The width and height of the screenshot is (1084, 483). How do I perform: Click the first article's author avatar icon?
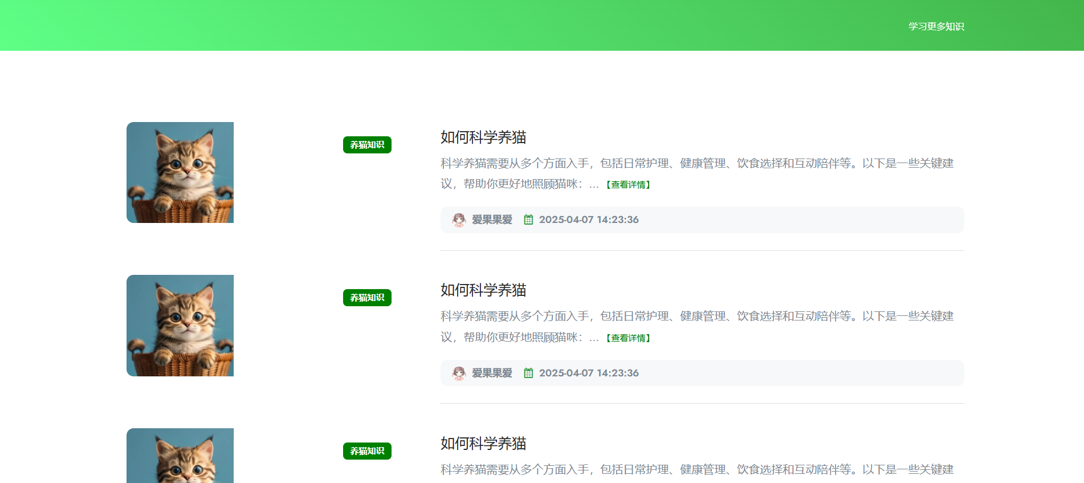[459, 220]
